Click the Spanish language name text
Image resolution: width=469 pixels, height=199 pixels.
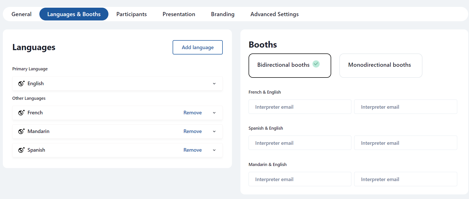click(36, 150)
